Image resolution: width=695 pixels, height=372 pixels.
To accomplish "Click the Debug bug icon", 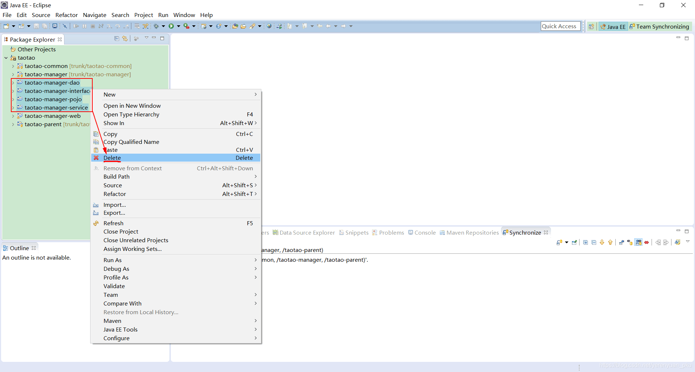I will coord(156,26).
